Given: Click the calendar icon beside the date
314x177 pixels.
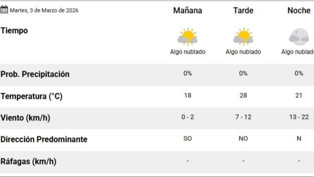Looking at the screenshot, I should (x=4, y=10).
